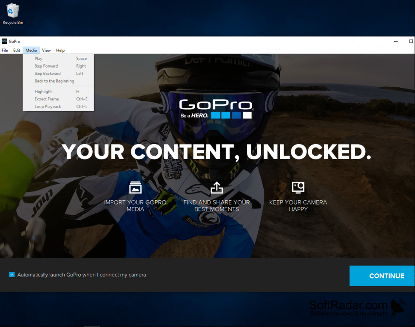This screenshot has height=327, width=415.
Task: Choose Extract Frame menu entry
Action: tap(58, 99)
